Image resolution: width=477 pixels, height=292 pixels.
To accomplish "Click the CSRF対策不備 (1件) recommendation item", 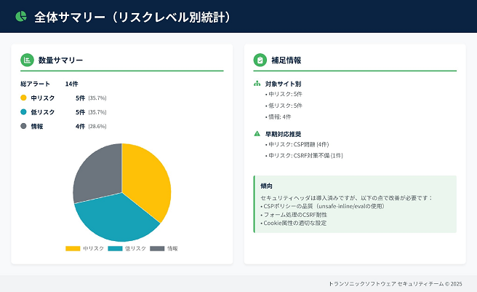I will coord(305,155).
